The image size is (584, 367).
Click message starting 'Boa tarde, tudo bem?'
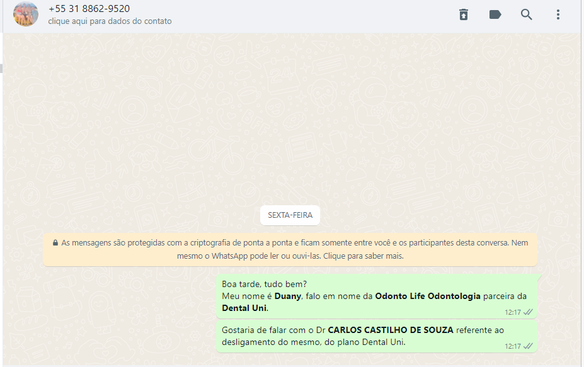(376, 296)
